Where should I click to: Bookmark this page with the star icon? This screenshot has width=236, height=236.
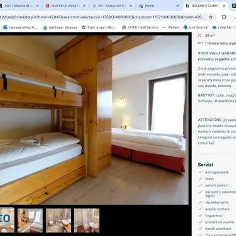pyautogui.click(x=211, y=17)
